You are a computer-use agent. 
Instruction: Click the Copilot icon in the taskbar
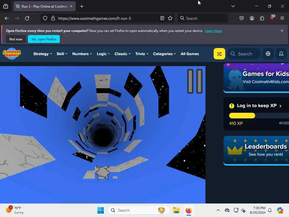click(280, 210)
